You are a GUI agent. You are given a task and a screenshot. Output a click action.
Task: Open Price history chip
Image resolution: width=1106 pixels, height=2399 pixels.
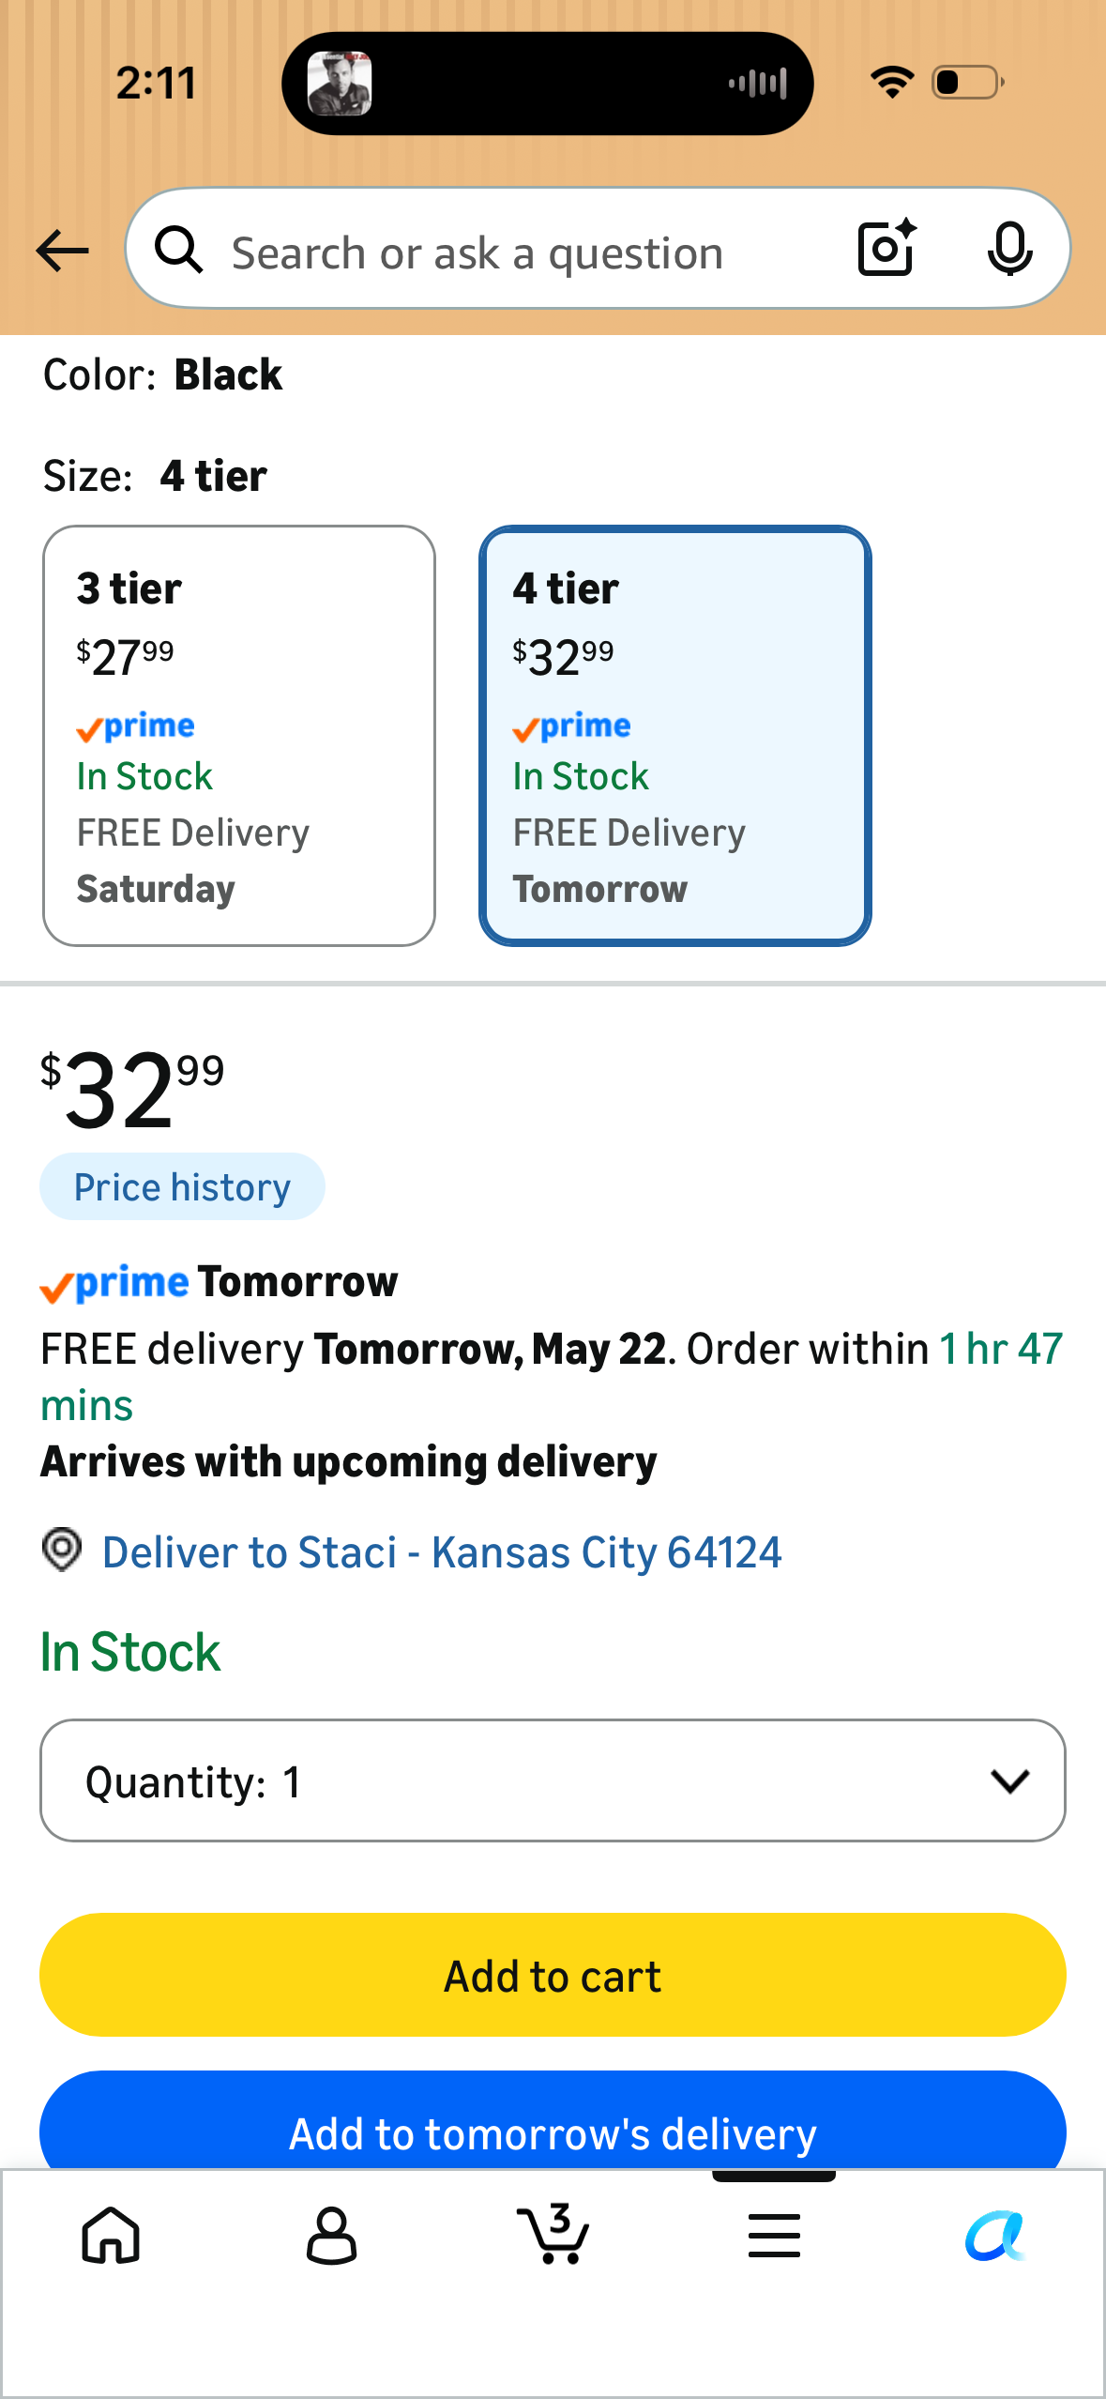[x=182, y=1187]
